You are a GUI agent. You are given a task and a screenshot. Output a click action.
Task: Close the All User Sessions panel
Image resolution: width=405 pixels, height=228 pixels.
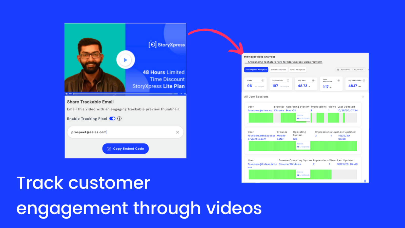(363, 97)
